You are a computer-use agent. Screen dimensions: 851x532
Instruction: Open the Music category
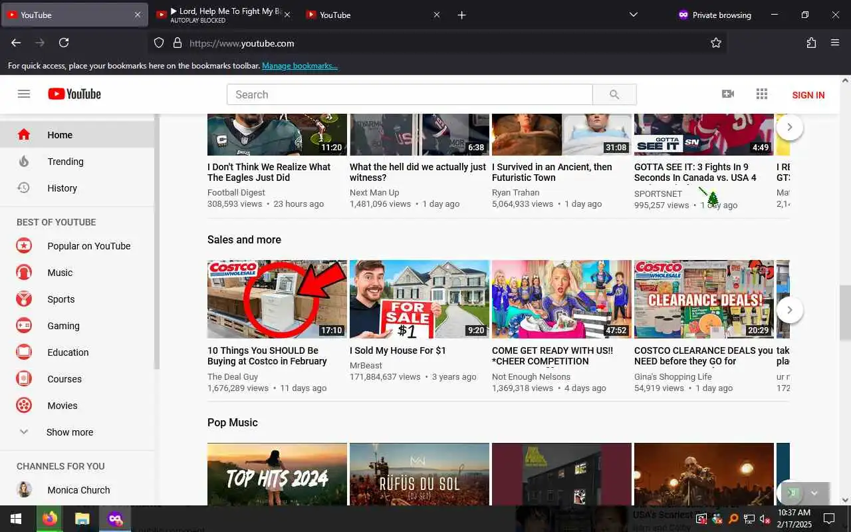pos(77,273)
